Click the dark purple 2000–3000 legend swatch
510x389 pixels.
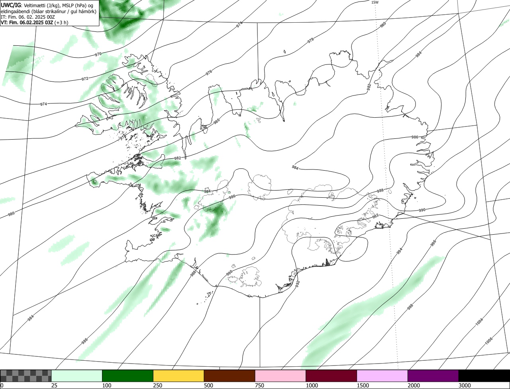point(433,375)
